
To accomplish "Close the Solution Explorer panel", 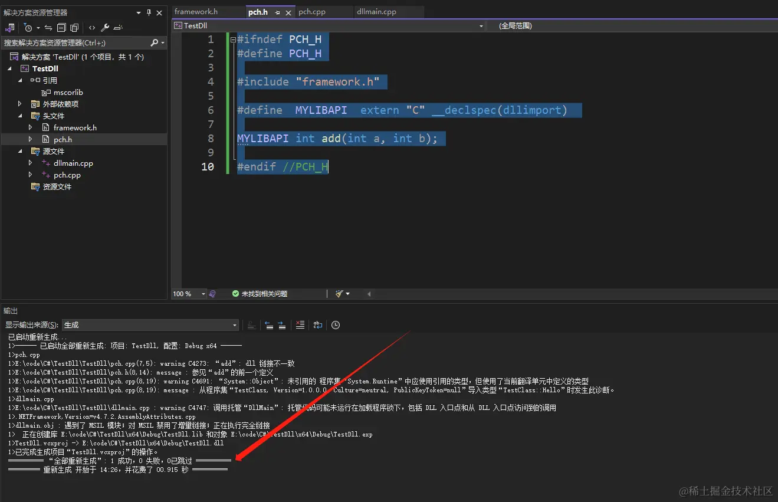I will coord(159,12).
